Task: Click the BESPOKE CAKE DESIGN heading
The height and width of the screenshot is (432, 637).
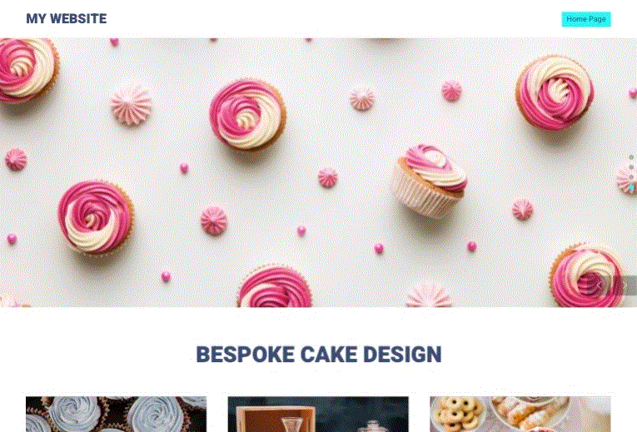Action: [x=319, y=354]
